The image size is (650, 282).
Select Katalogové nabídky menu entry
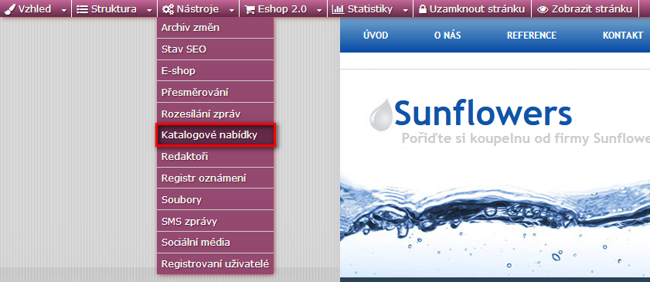click(x=215, y=135)
